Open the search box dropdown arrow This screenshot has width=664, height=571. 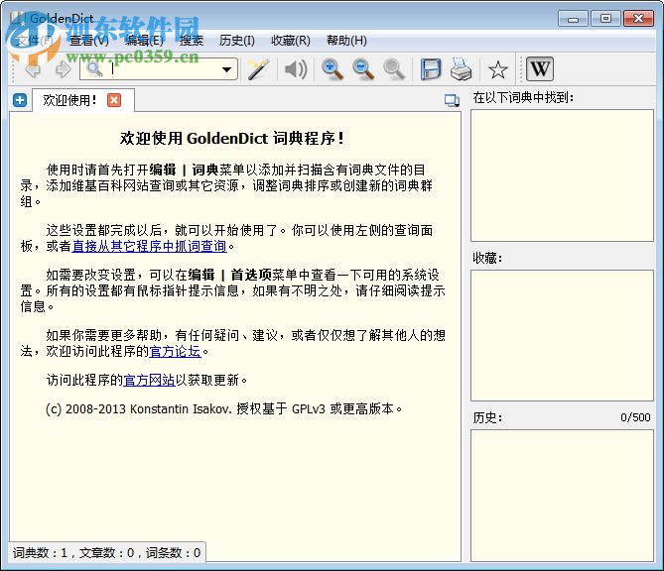tap(227, 69)
